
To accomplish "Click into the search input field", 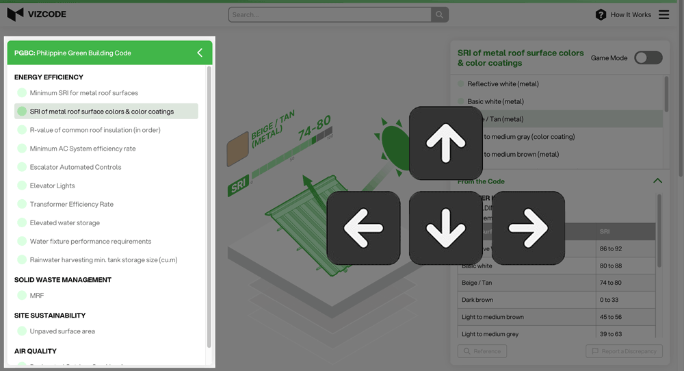I will 330,14.
